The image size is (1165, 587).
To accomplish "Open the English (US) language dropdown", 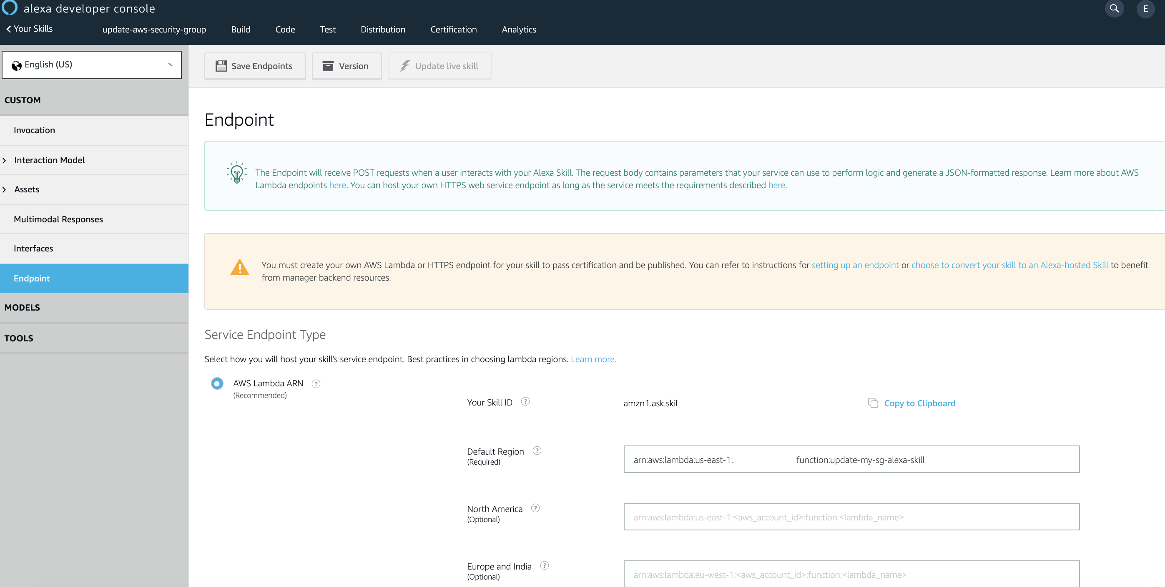I will (91, 65).
